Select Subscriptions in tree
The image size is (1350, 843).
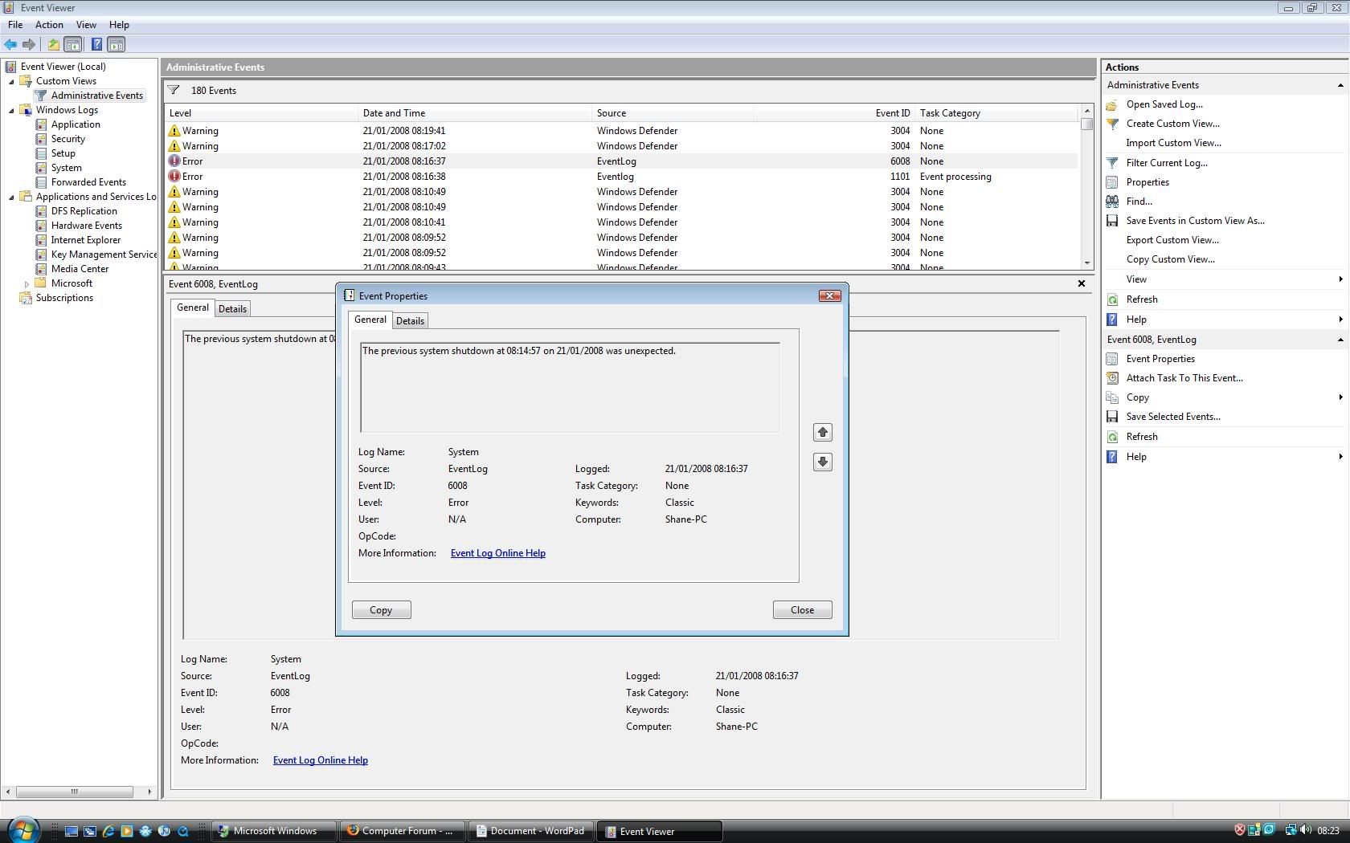point(64,298)
